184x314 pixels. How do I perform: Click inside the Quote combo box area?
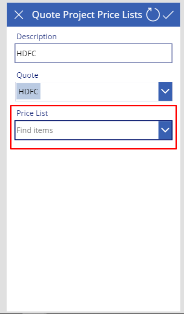coord(93,91)
